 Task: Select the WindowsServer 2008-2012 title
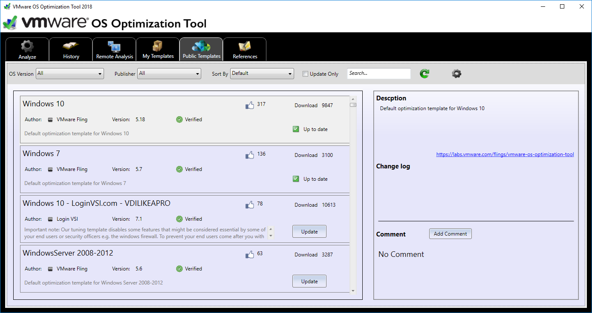pos(68,253)
